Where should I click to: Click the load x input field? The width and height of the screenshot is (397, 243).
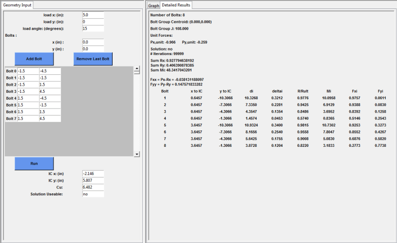point(93,15)
